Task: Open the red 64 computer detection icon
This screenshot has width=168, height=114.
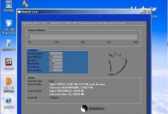Action: (9, 64)
